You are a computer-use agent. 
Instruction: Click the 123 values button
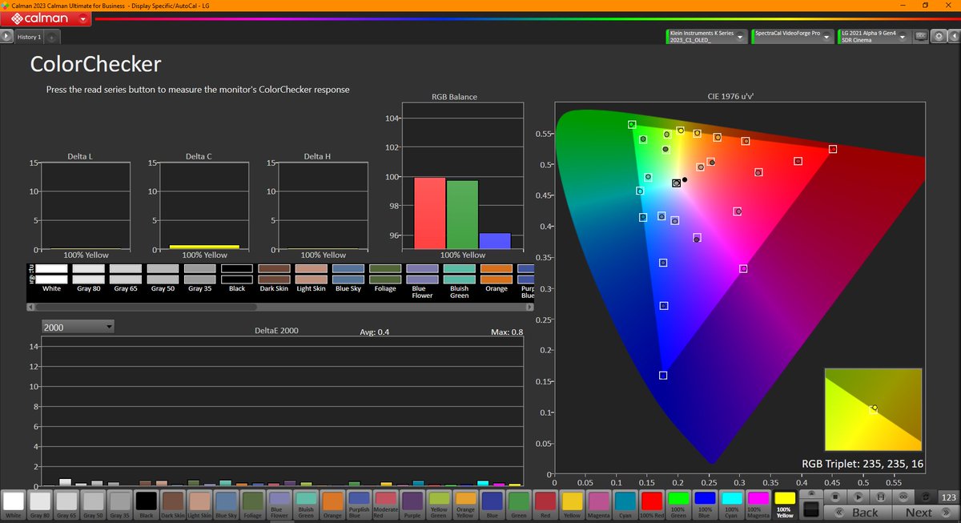click(948, 497)
